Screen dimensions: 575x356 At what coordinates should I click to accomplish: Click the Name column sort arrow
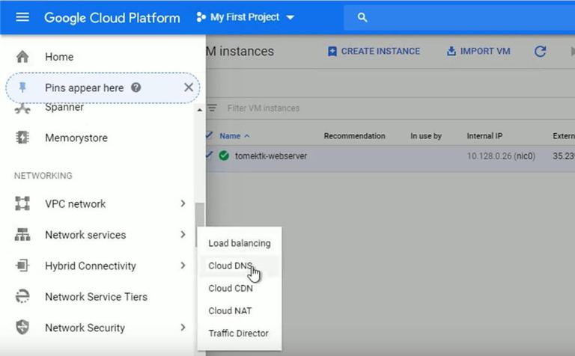[247, 136]
